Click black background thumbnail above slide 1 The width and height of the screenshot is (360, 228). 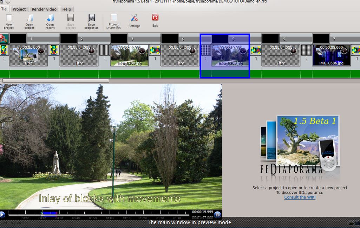pyautogui.click(x=18, y=39)
